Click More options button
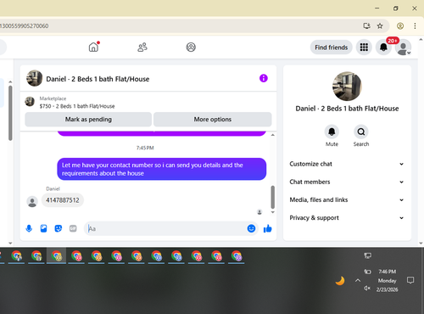 (213, 120)
